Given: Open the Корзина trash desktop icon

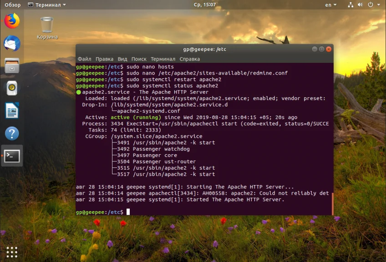Looking at the screenshot, I should [x=47, y=28].
